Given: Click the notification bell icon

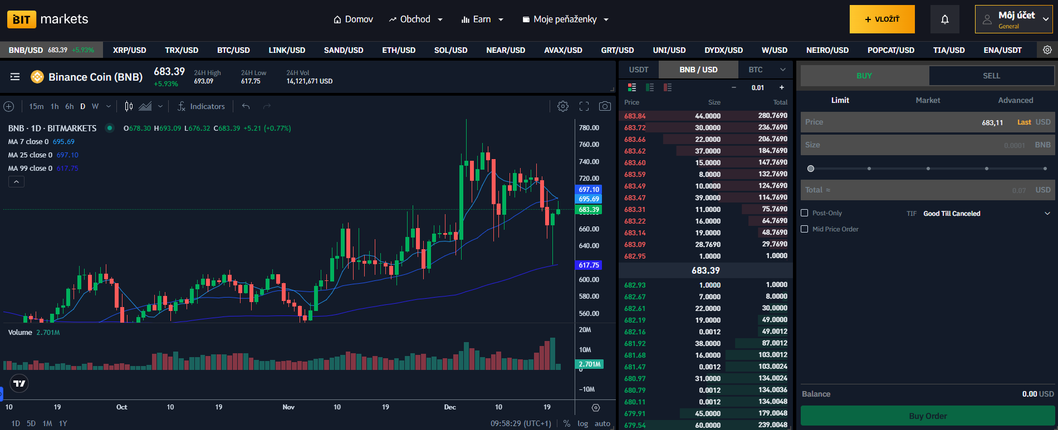Looking at the screenshot, I should pyautogui.click(x=944, y=19).
